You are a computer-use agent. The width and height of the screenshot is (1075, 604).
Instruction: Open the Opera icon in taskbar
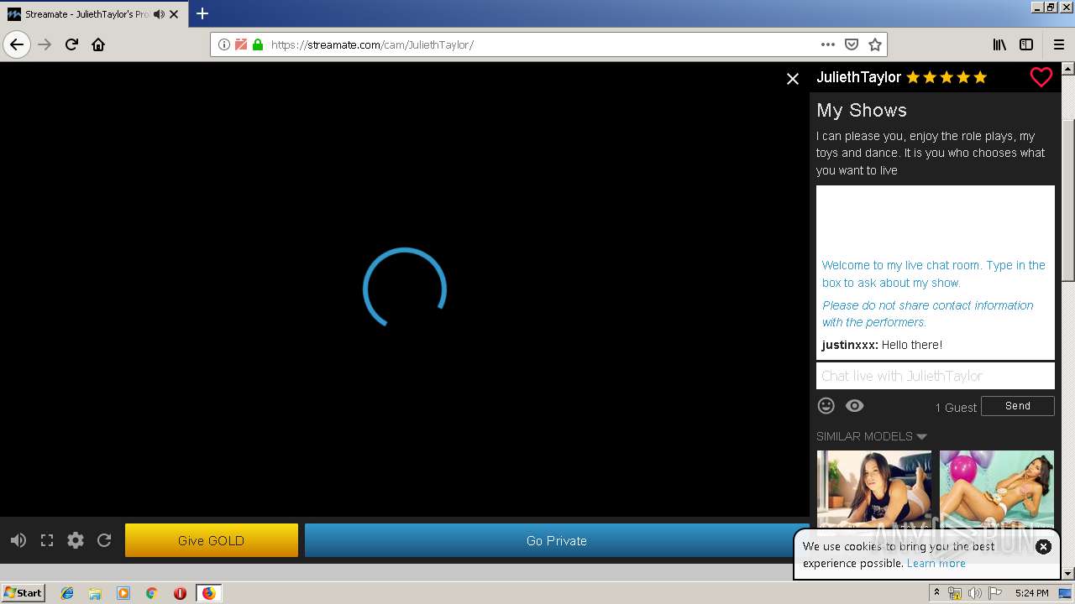click(180, 593)
